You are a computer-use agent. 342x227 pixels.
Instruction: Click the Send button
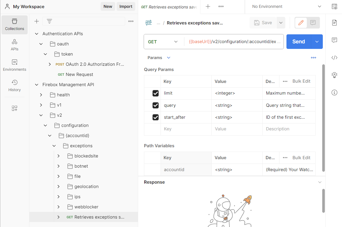298,41
